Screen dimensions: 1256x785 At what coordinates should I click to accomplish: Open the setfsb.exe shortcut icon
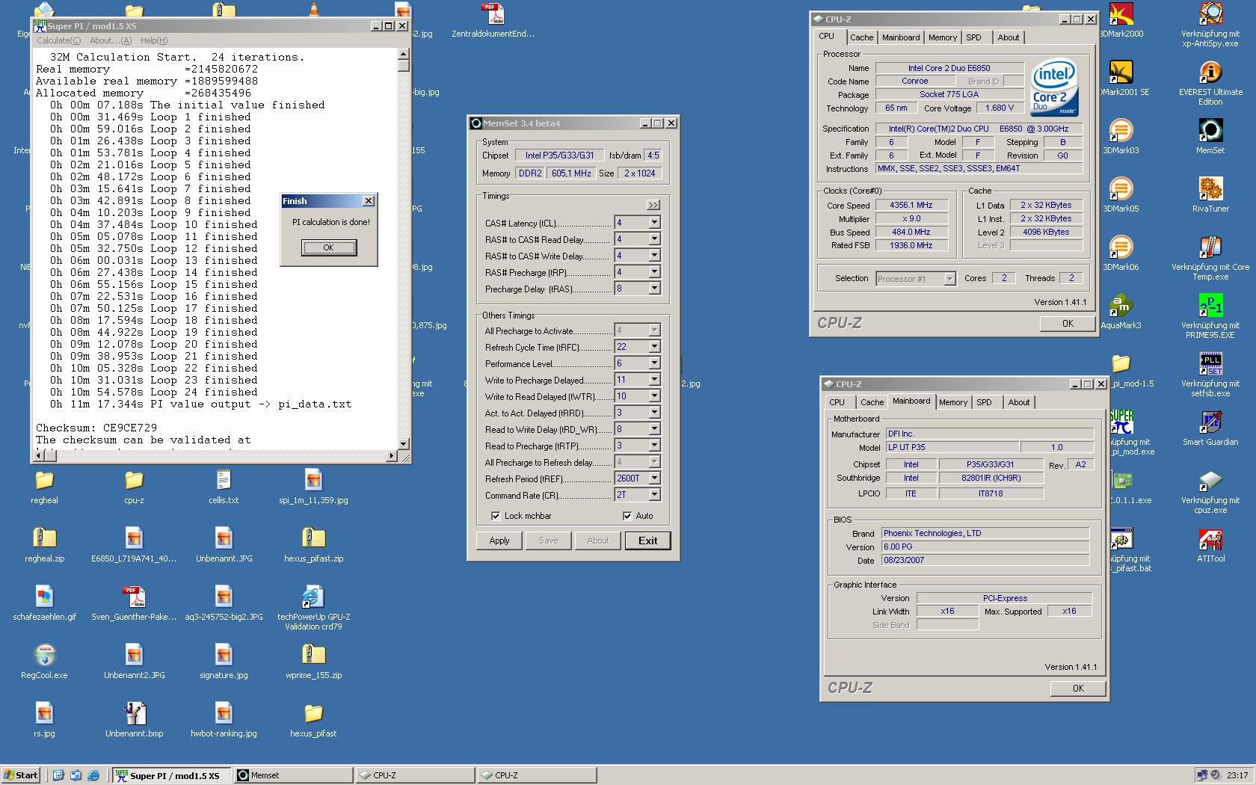pyautogui.click(x=1210, y=364)
